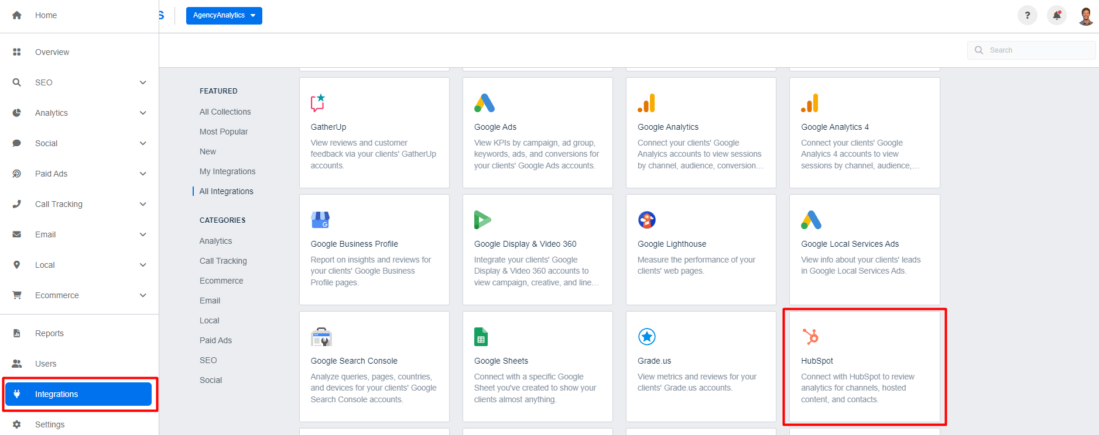
Task: Open the help question mark icon
Action: (x=1027, y=15)
